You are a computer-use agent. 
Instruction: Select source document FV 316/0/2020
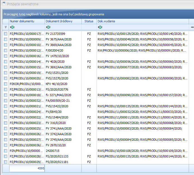click(56, 123)
